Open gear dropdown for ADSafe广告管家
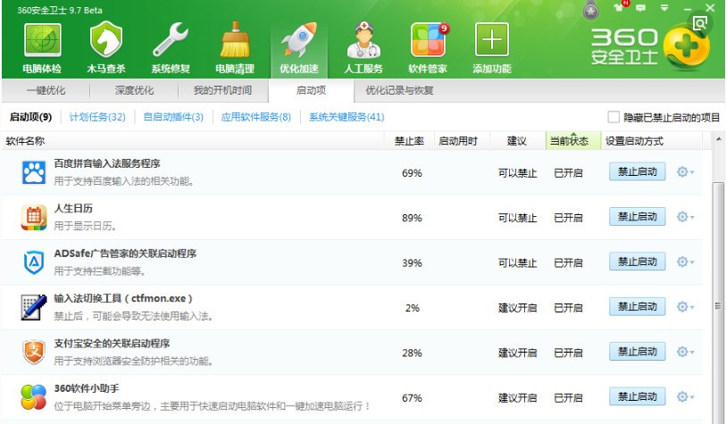The height and width of the screenshot is (424, 726). click(685, 262)
